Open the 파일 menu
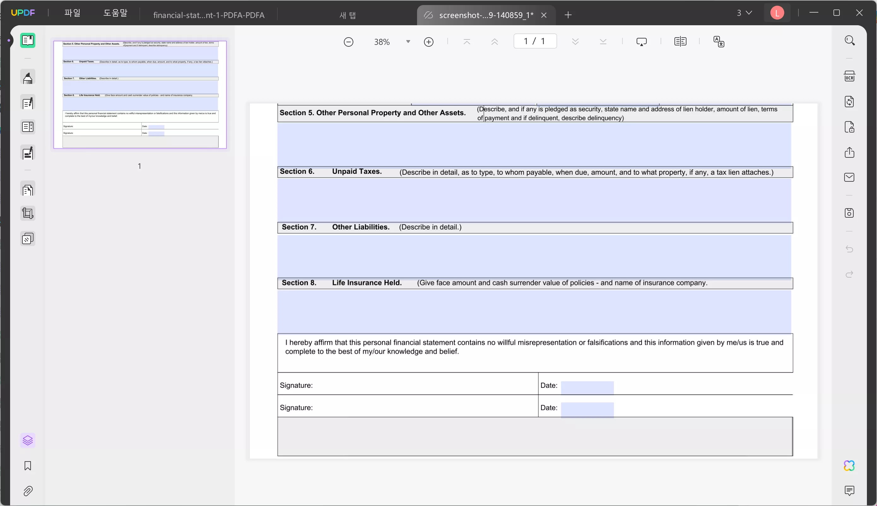The width and height of the screenshot is (877, 506). (x=72, y=13)
